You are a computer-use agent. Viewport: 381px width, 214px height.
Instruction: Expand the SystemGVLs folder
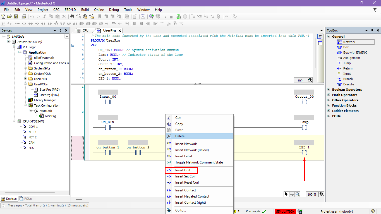point(25,68)
